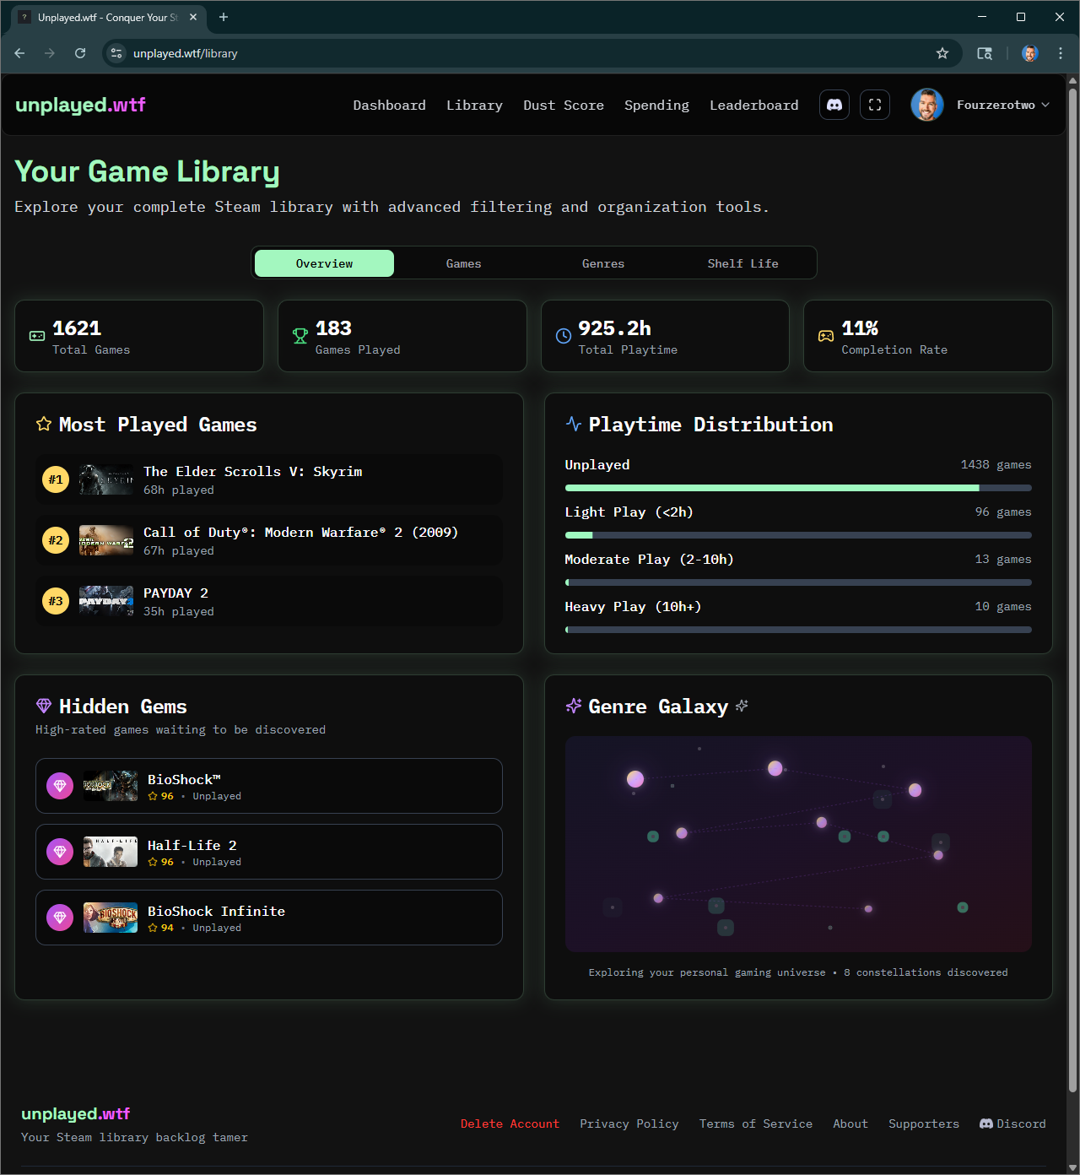
Task: Click the Heavy Play (10h+) progress bar
Action: 798,630
